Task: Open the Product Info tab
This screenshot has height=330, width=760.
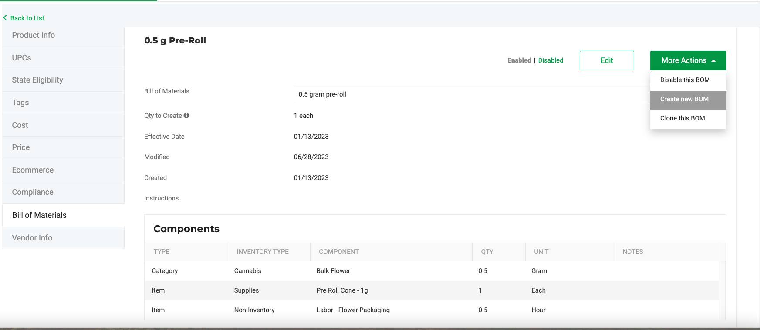Action: [x=64, y=35]
